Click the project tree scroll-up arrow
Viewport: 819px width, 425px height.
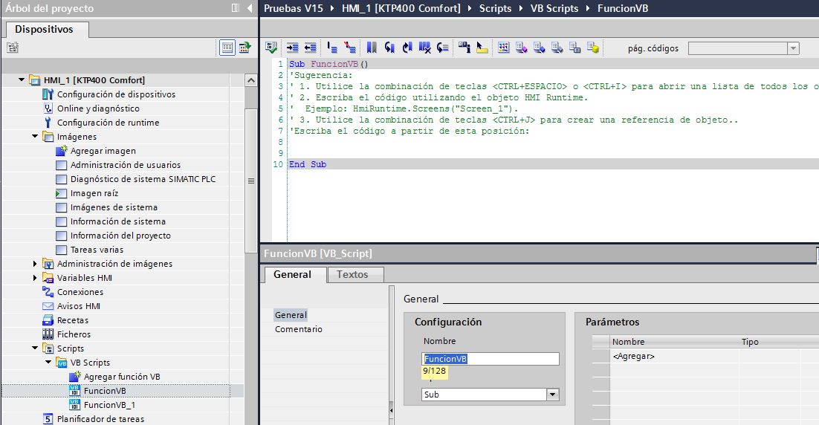pos(250,80)
